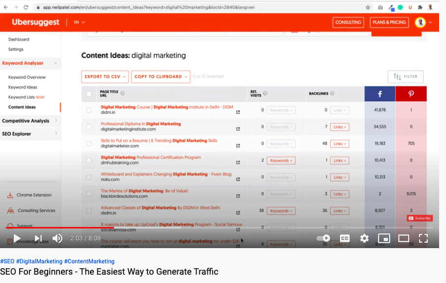Seek on the red video progress bar

[x=60, y=227]
